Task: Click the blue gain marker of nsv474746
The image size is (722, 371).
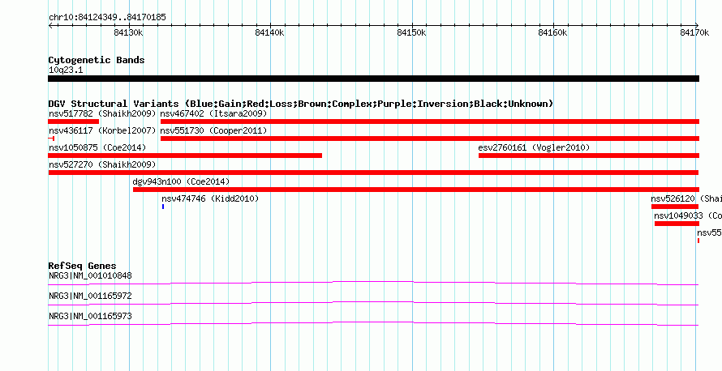Action: pyautogui.click(x=163, y=207)
